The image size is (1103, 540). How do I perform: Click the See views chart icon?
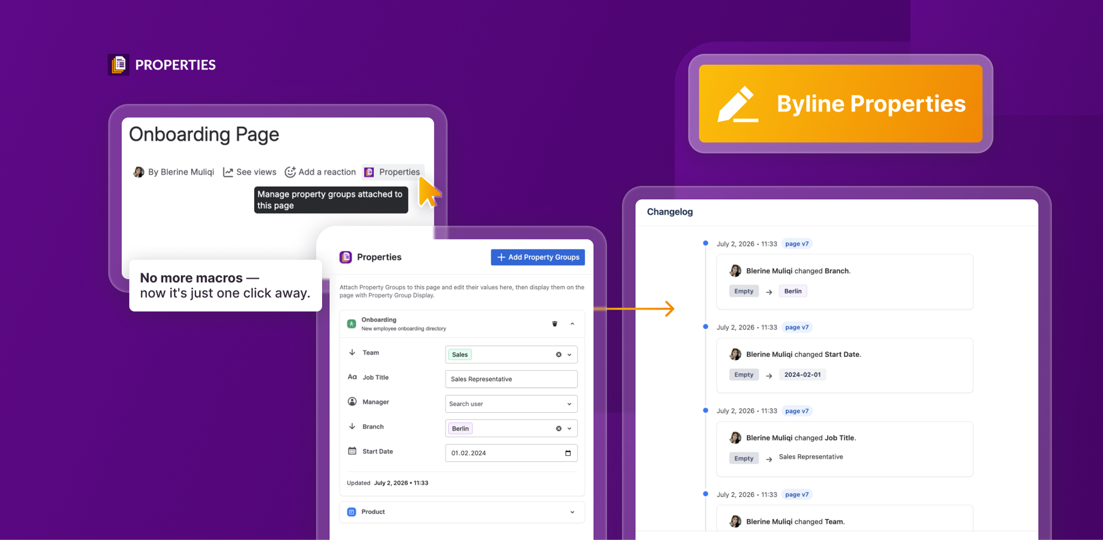point(228,172)
